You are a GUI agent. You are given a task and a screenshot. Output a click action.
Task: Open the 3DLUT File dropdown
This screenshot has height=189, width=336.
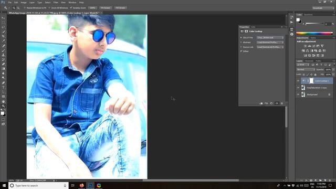click(x=270, y=38)
